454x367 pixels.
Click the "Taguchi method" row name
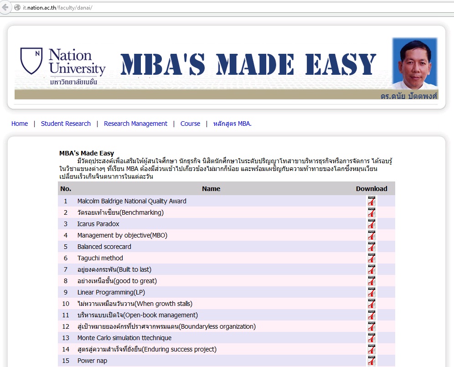(x=100, y=258)
